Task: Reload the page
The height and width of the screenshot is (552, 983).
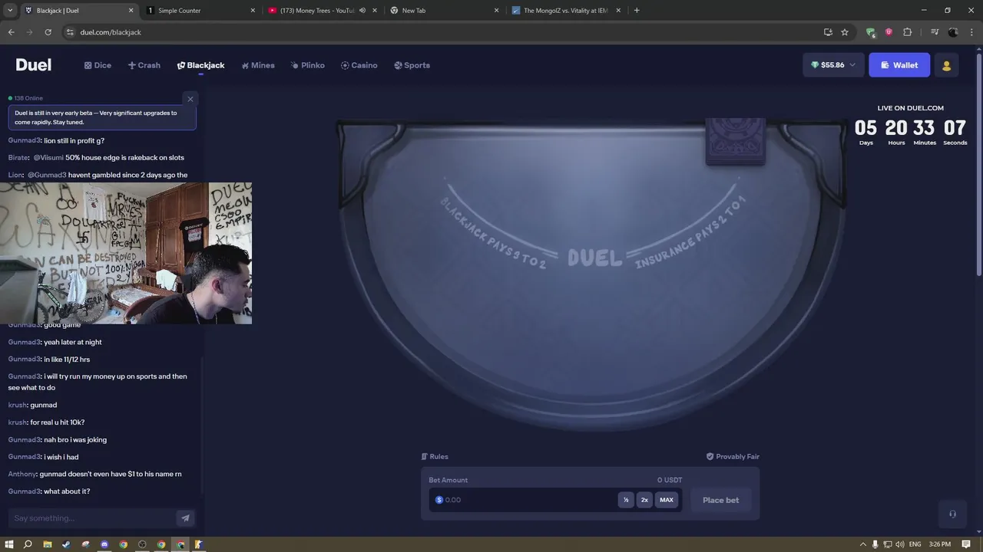Action: [48, 32]
